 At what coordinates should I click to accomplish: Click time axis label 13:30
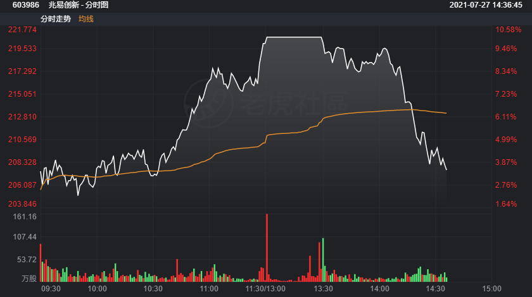[324, 289]
